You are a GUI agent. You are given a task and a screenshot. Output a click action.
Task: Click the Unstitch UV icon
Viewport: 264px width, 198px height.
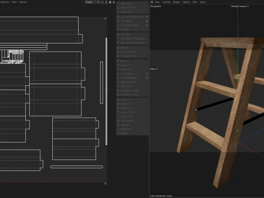click(118, 86)
